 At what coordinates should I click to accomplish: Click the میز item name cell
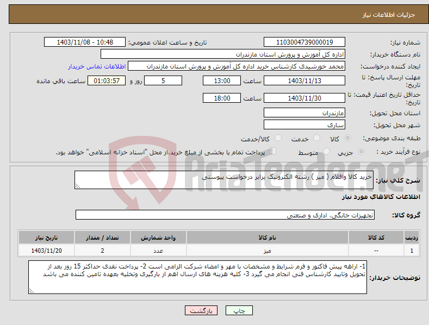point(268,251)
